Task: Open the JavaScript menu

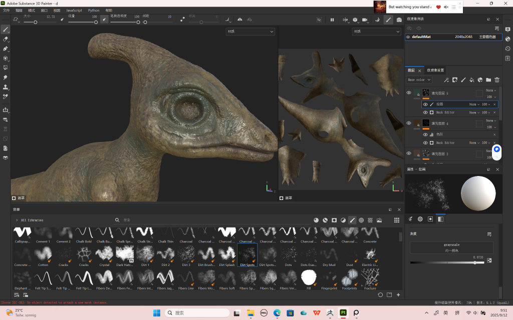Action: tap(74, 10)
